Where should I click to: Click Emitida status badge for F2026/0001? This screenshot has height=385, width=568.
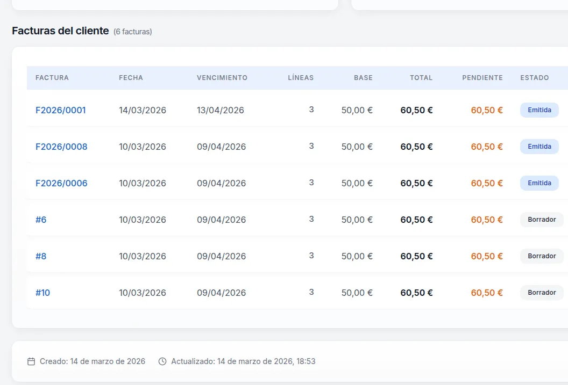[539, 110]
